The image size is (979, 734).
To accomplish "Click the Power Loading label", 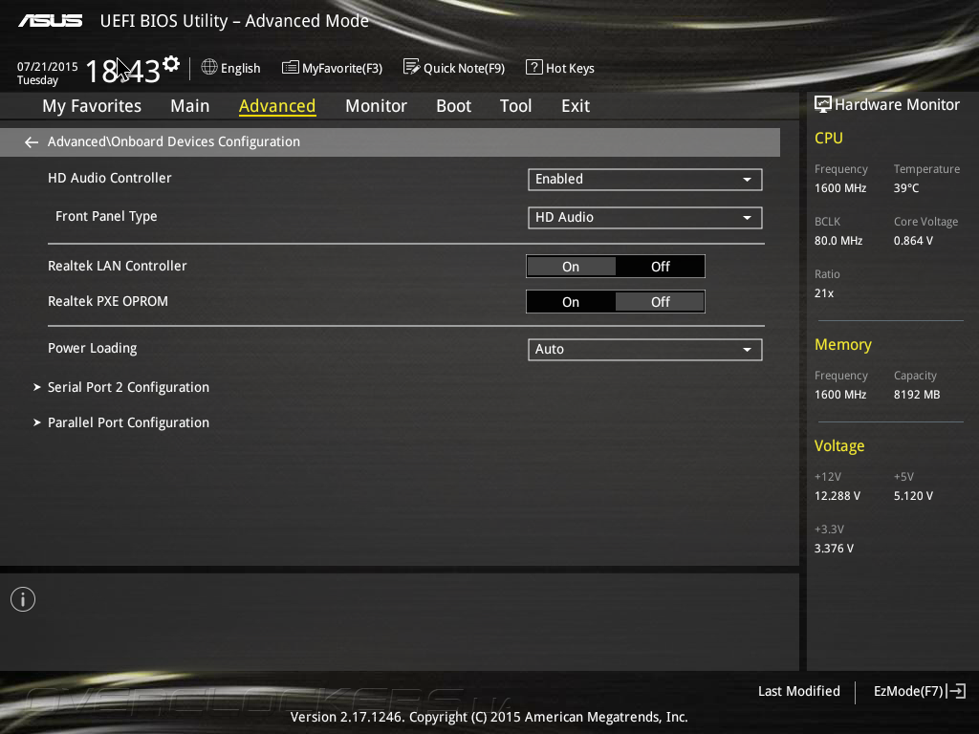I will 93,348.
